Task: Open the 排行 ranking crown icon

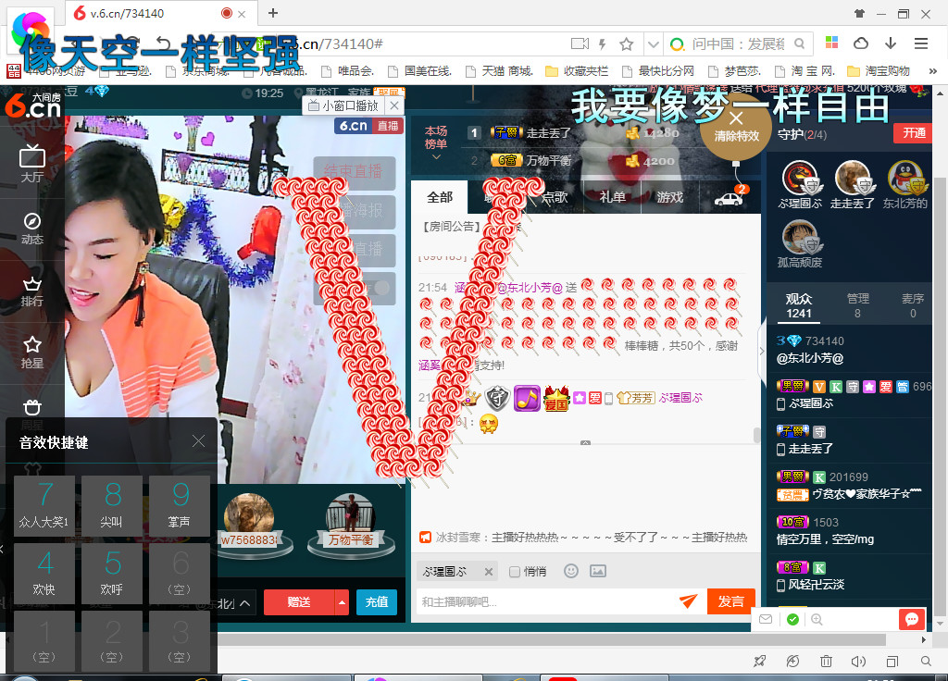Action: (32, 291)
